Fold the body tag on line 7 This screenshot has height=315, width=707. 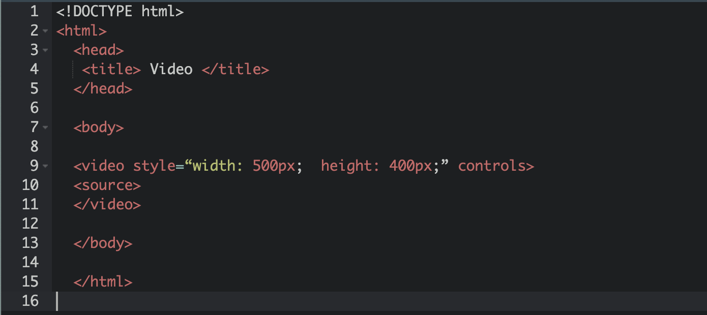(x=45, y=128)
